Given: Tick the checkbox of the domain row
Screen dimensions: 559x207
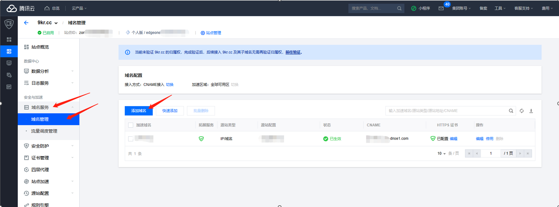Looking at the screenshot, I should 131,139.
